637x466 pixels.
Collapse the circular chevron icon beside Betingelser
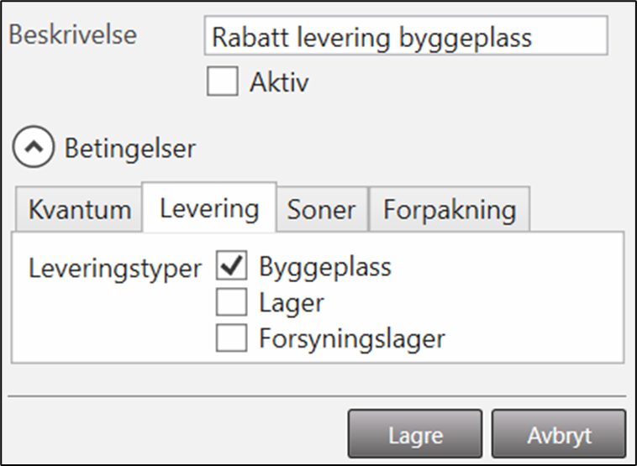[33, 149]
